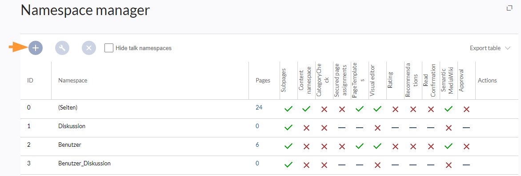
Task: Click the expand icon beside the page title
Action: 509,8
